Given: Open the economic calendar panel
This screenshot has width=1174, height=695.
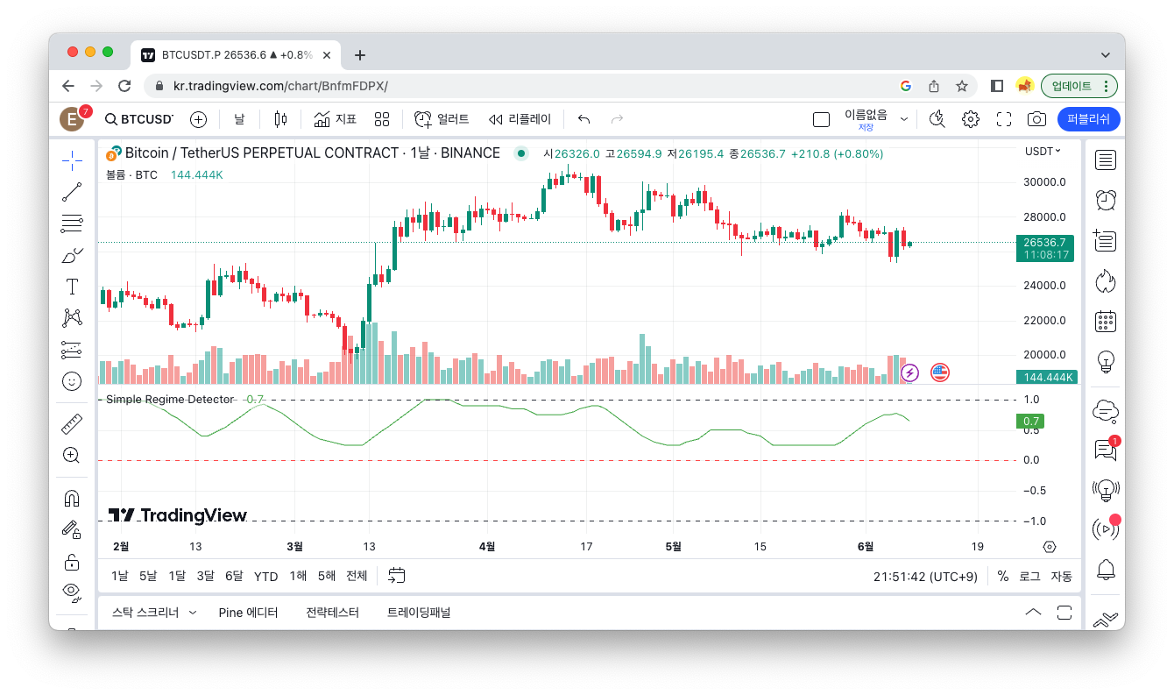Looking at the screenshot, I should (1106, 321).
